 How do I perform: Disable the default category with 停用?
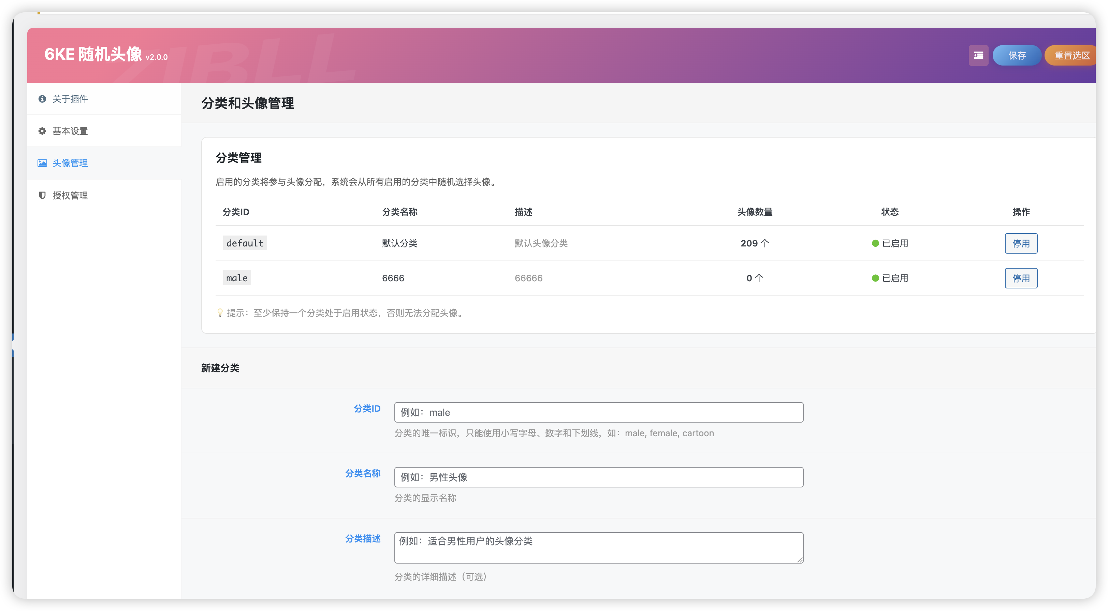1021,243
